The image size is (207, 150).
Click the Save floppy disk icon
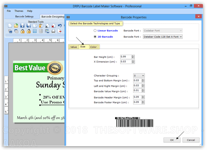(x=22, y=26)
